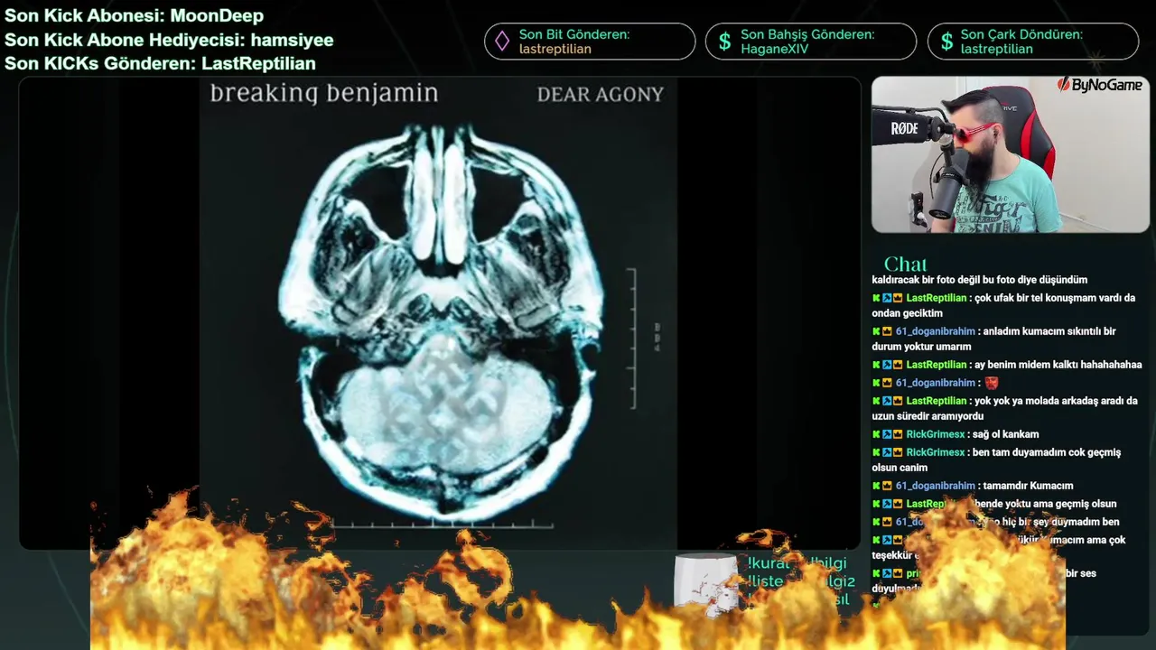This screenshot has height=650, width=1156.
Task: Click the green Kick badge beside 'sağ ol kankam'
Action: tap(876, 434)
